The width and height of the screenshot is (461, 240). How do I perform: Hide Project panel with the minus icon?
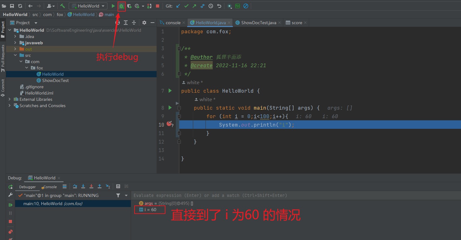[153, 23]
